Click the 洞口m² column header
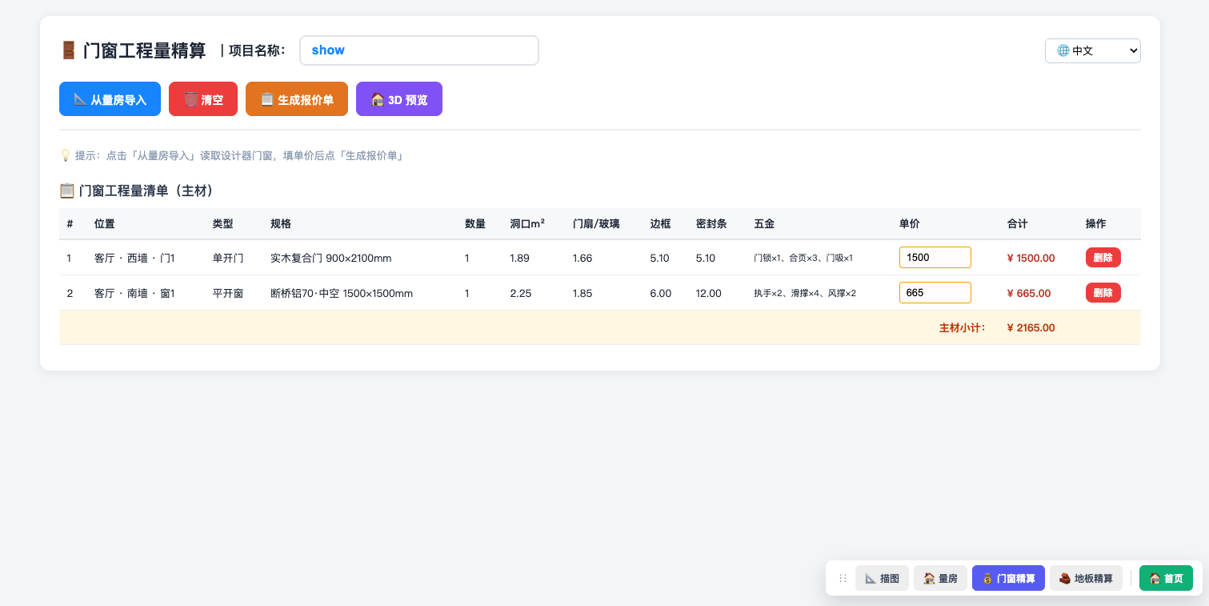1209x606 pixels. [x=527, y=224]
